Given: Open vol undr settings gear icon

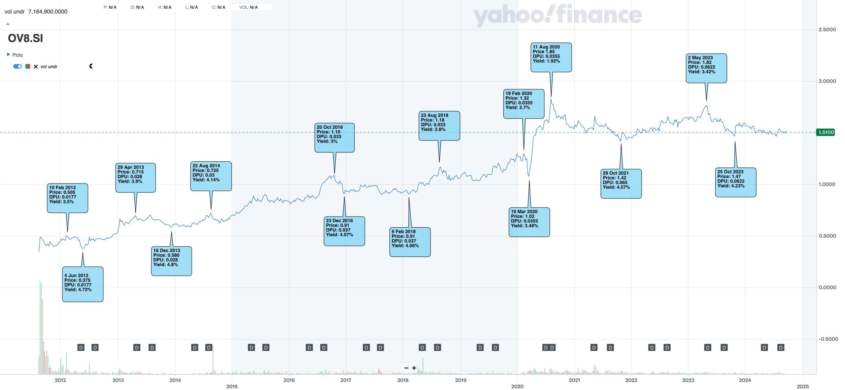Looking at the screenshot, I should point(91,66).
